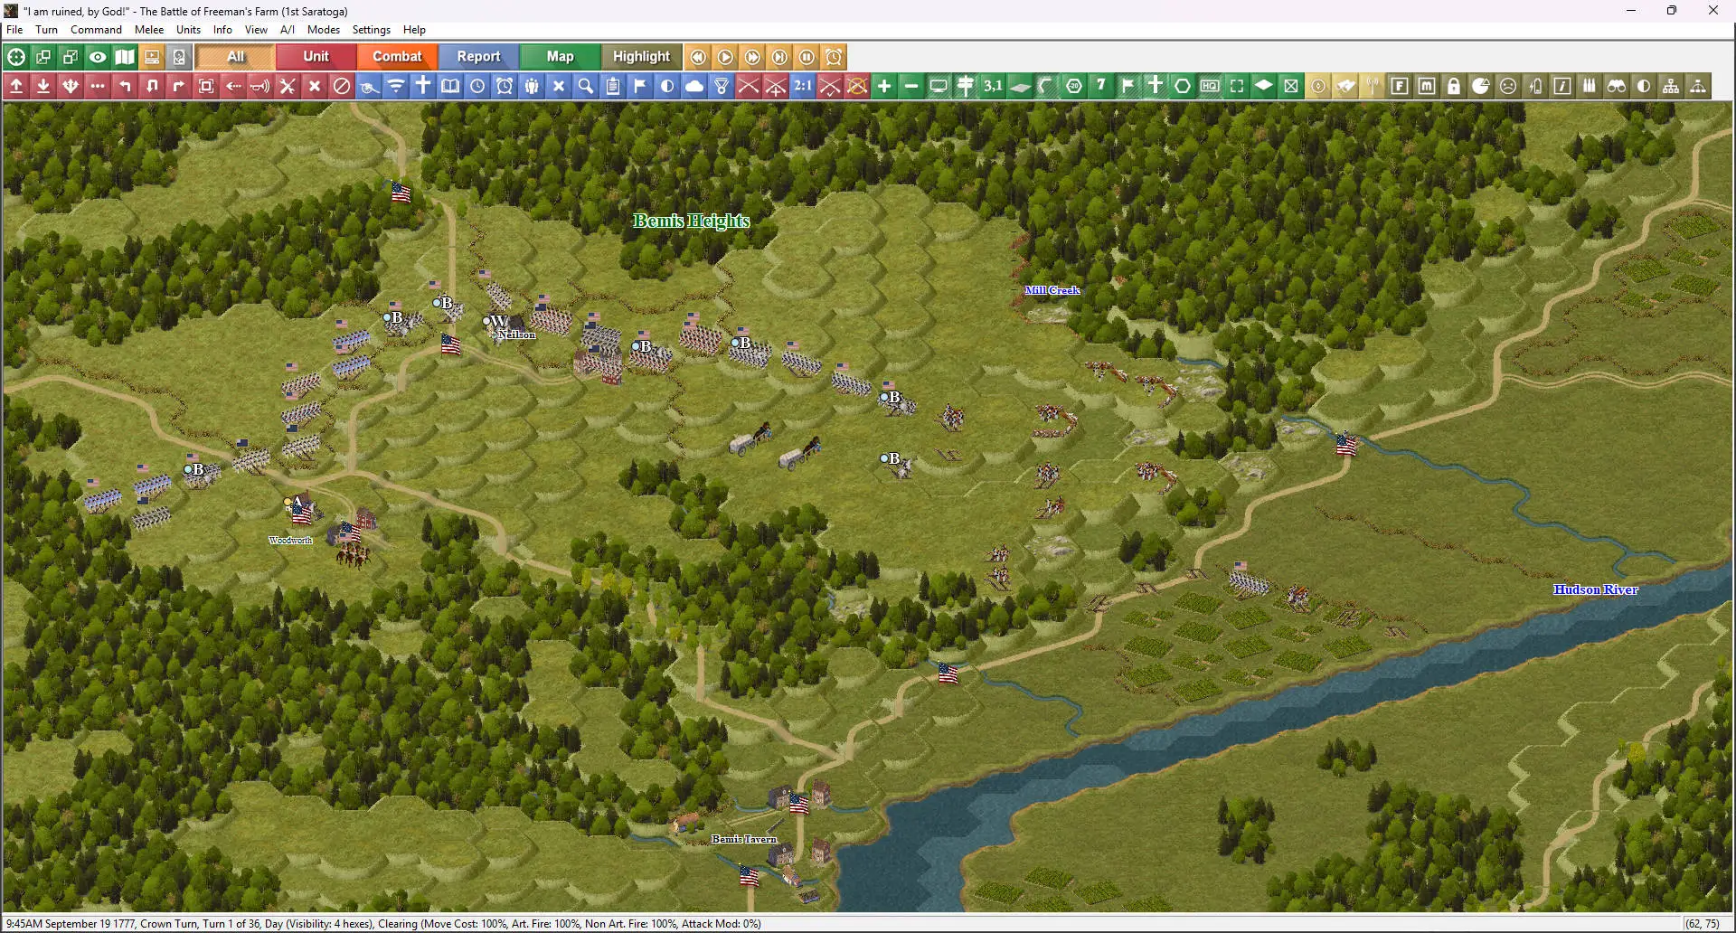This screenshot has width=1736, height=933.
Task: Open the Melee menu
Action: coord(149,30)
